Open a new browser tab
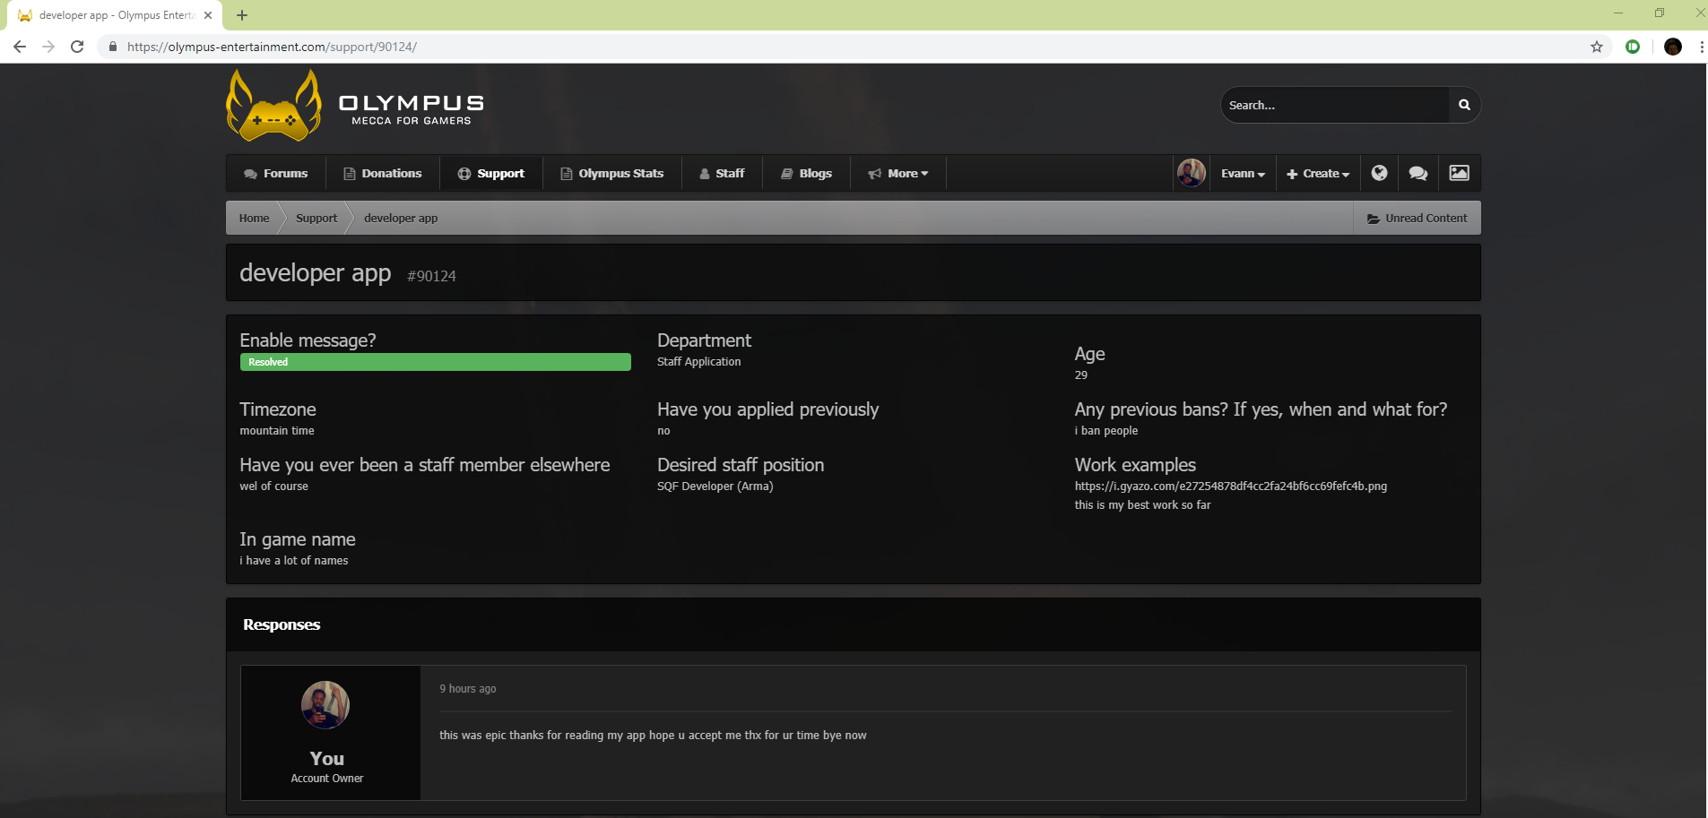The height and width of the screenshot is (818, 1708). pyautogui.click(x=242, y=15)
